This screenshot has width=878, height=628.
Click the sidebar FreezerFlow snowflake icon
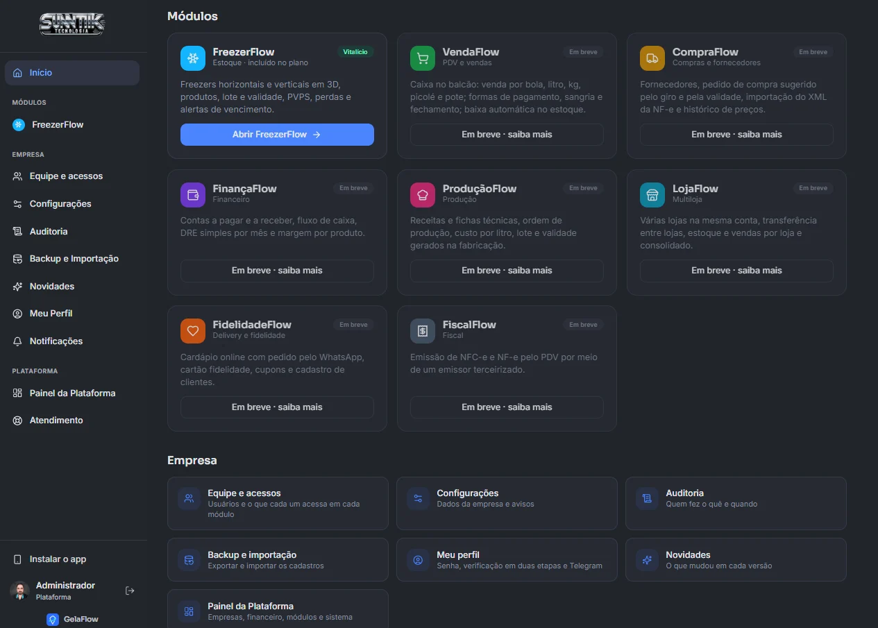click(18, 125)
